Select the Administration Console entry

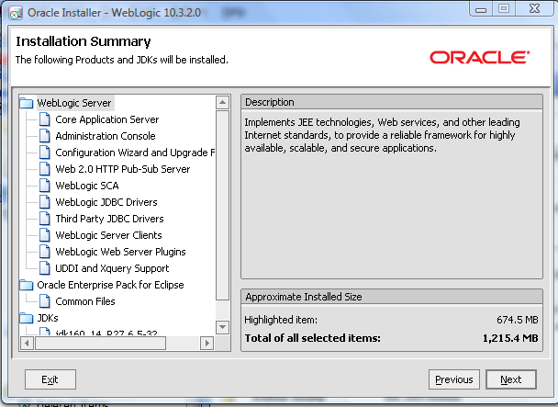point(106,136)
